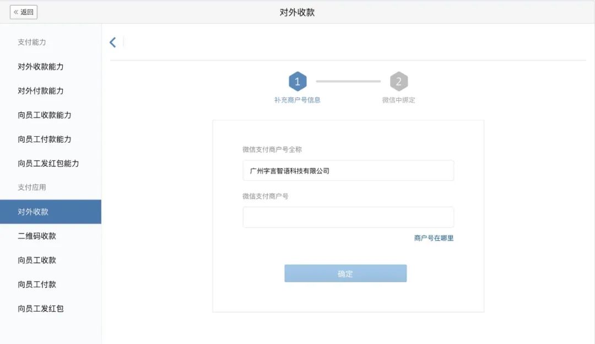The height and width of the screenshot is (344, 595).
Task: Open 向员工收款 under 支付应用
Action: pos(37,260)
